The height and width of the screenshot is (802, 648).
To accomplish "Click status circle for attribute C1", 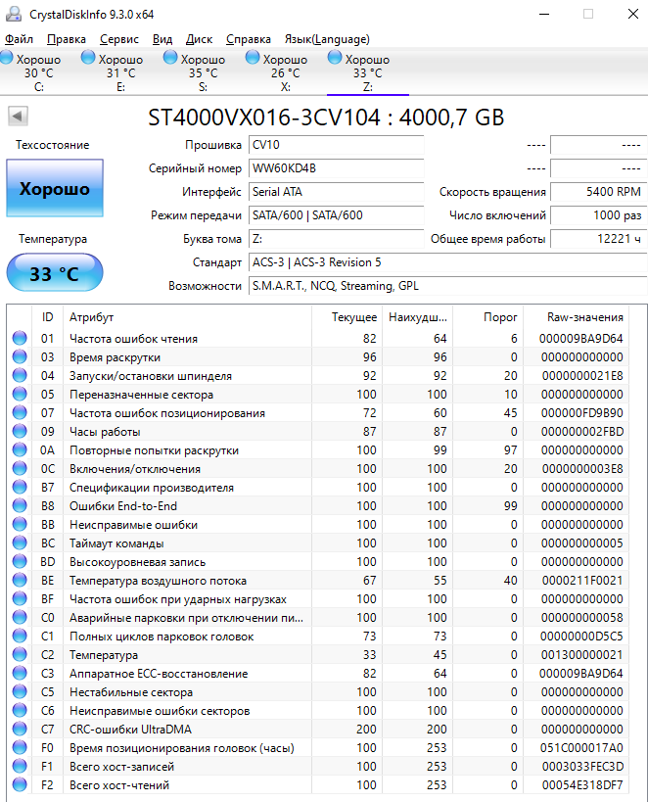I will click(20, 636).
